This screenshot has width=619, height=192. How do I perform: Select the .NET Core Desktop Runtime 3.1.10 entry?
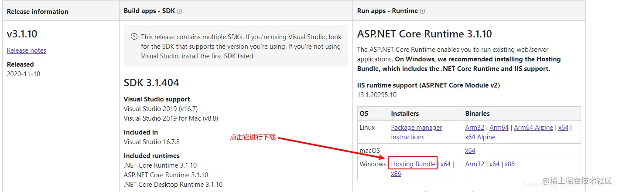pos(173,185)
